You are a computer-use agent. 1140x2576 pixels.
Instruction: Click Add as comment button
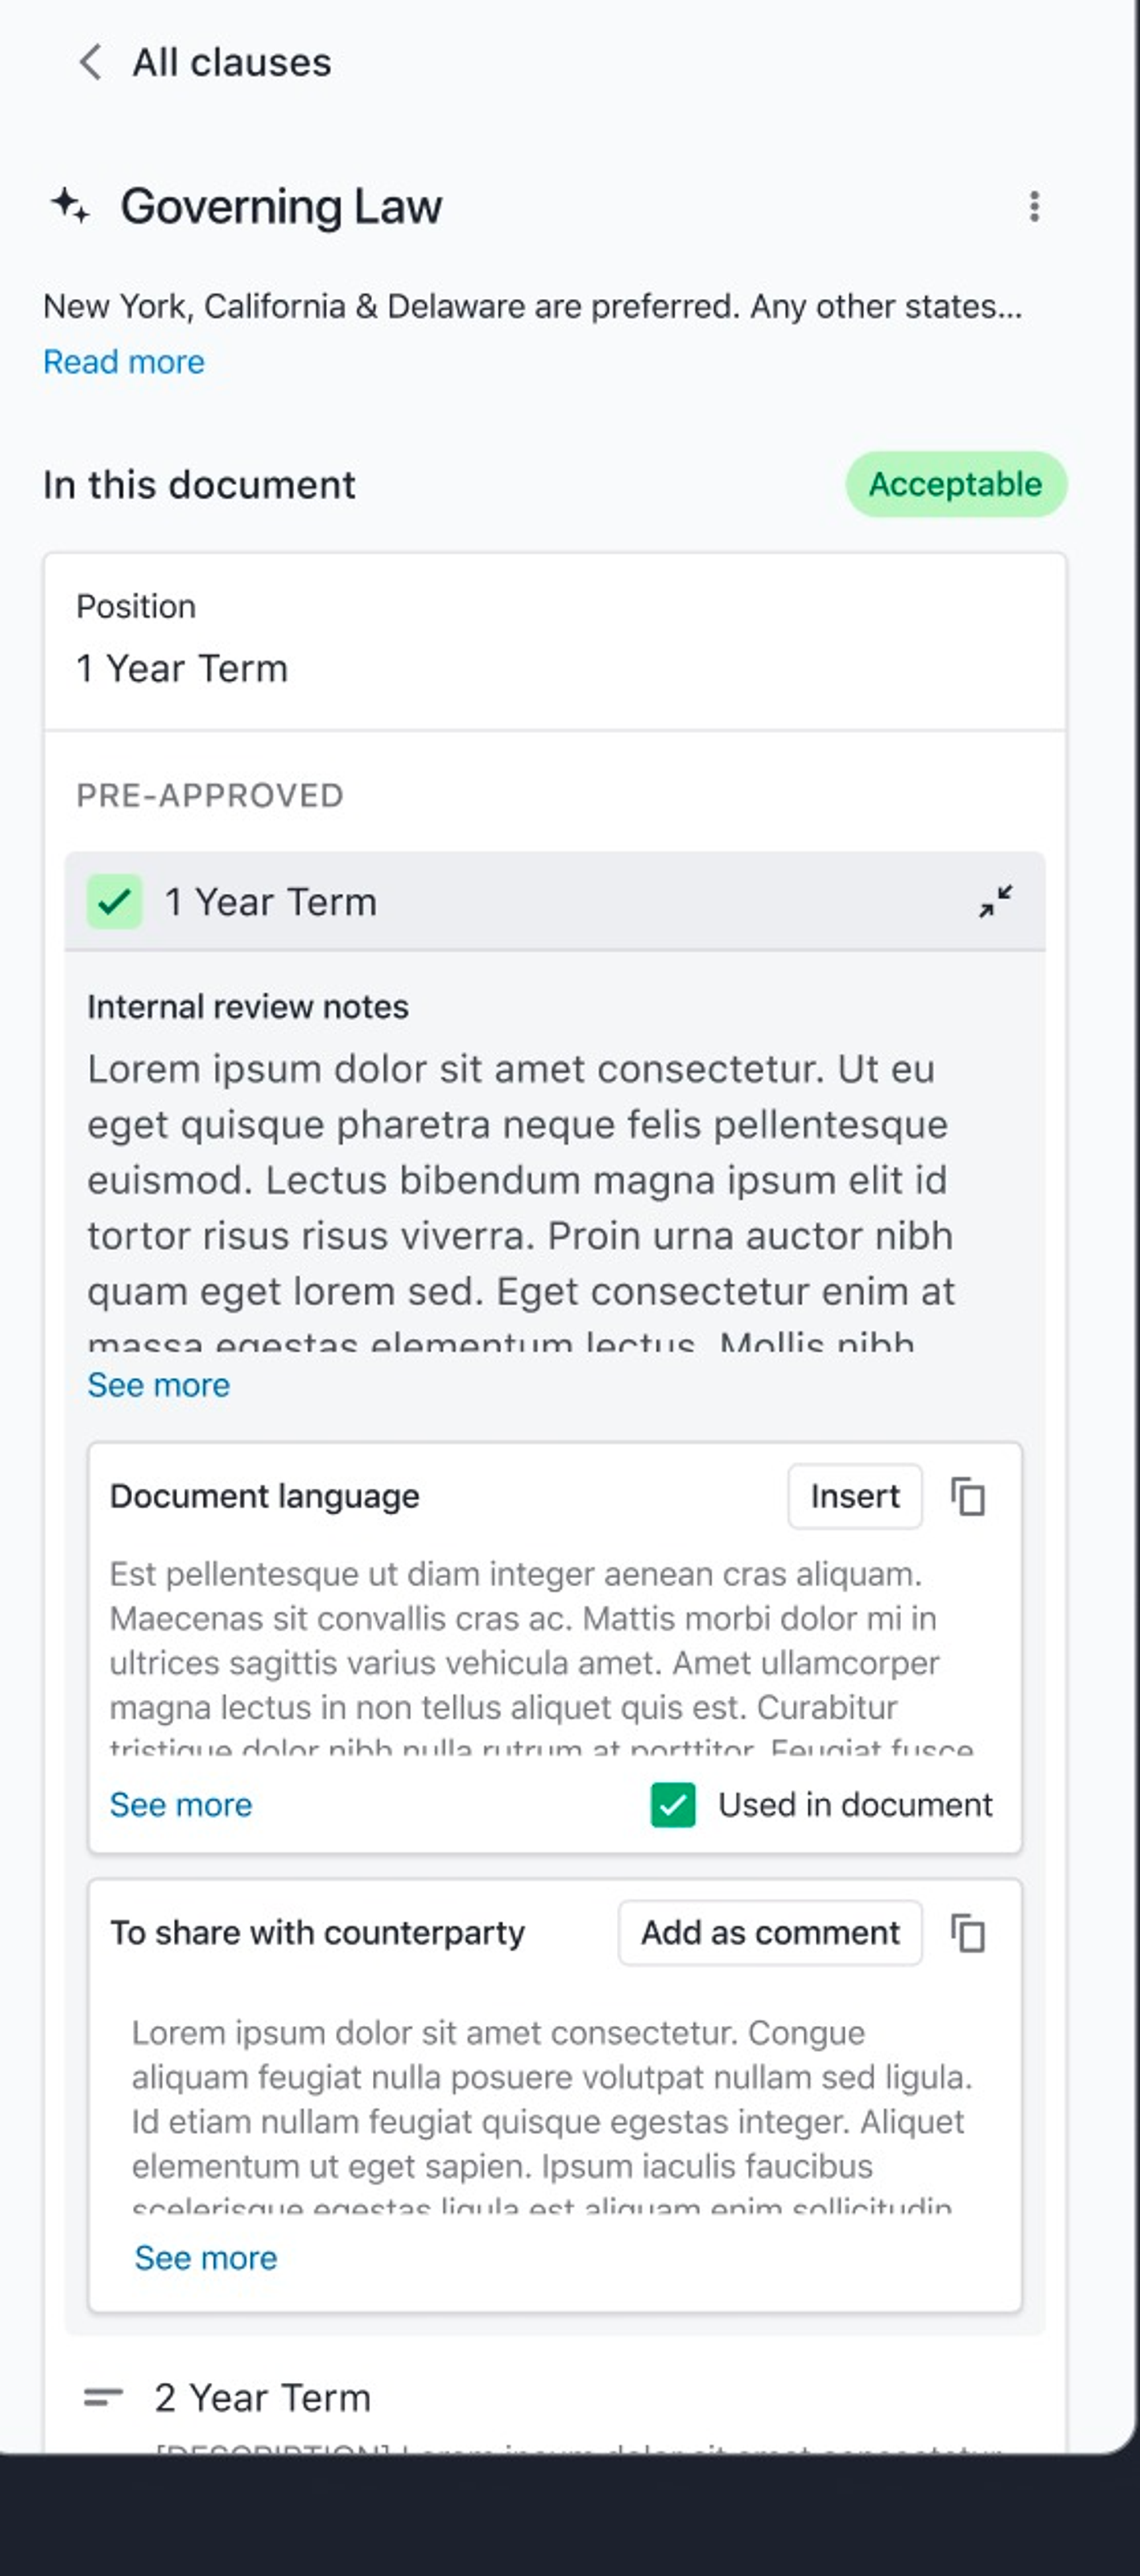[770, 1933]
